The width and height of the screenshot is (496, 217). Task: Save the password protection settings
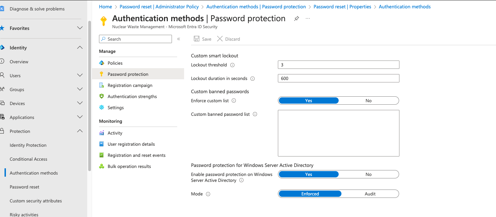pos(202,39)
